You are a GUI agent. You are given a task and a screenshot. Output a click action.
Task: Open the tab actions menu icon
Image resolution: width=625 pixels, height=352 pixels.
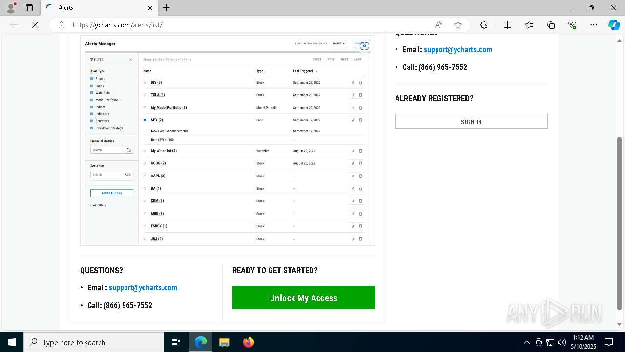pyautogui.click(x=29, y=8)
